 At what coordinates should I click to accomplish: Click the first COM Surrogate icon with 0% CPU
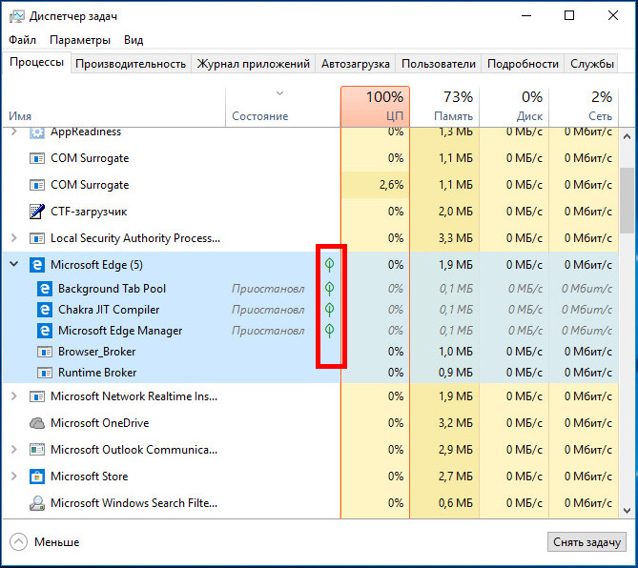tap(37, 158)
